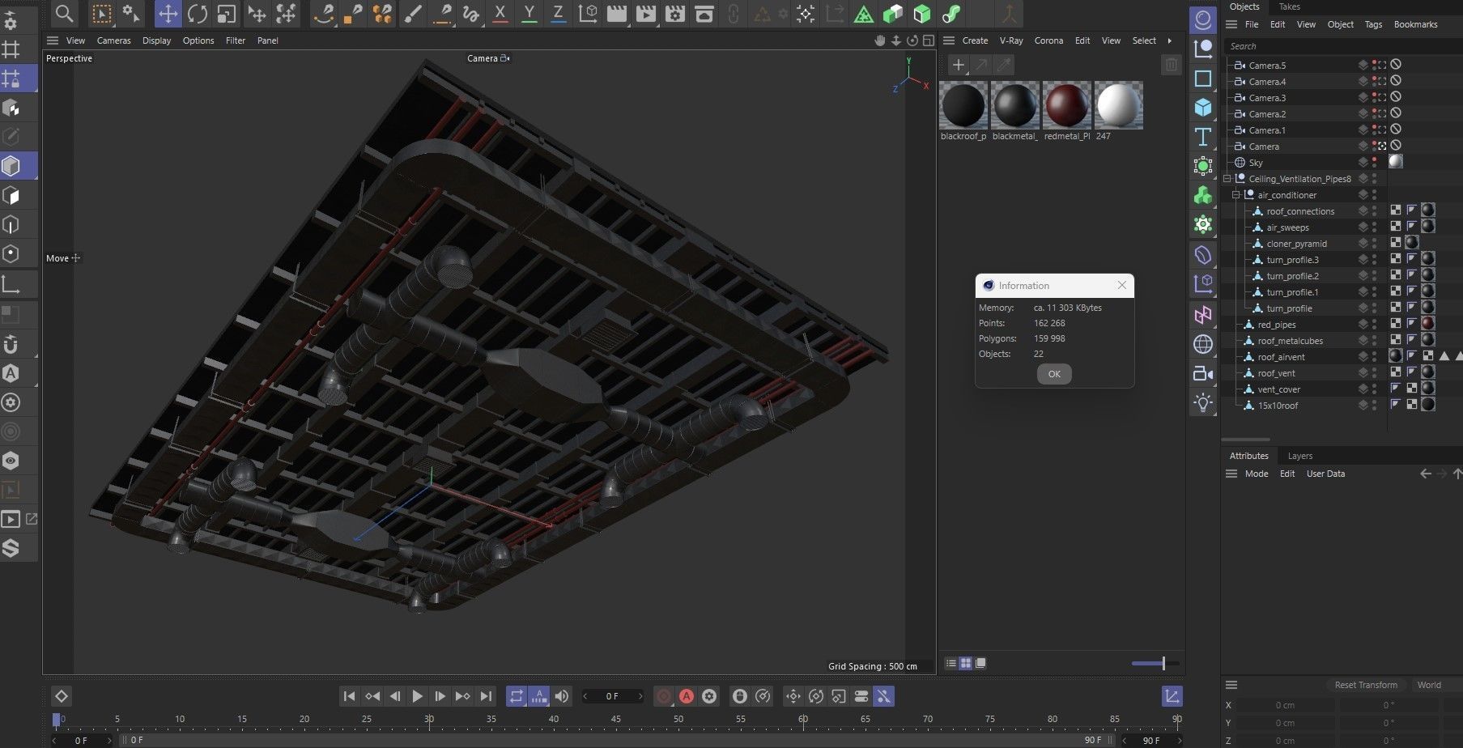This screenshot has height=748, width=1463.
Task: Play the animation forward
Action: click(x=417, y=696)
